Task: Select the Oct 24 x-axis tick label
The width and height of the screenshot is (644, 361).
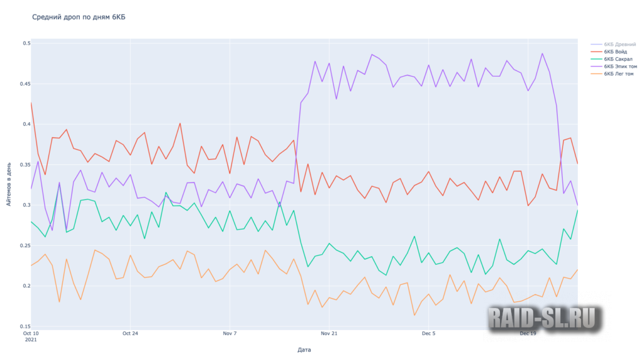Action: pos(130,333)
